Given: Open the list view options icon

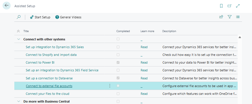Looking at the screenshot, I should coord(238,17).
